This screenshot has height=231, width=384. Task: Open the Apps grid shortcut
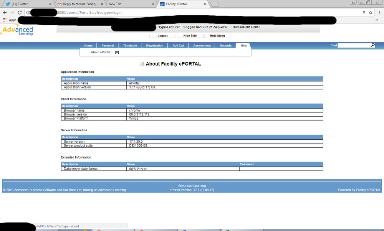10,20
